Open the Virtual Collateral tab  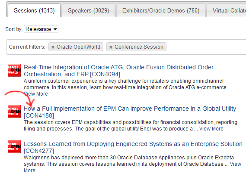(x=227, y=10)
